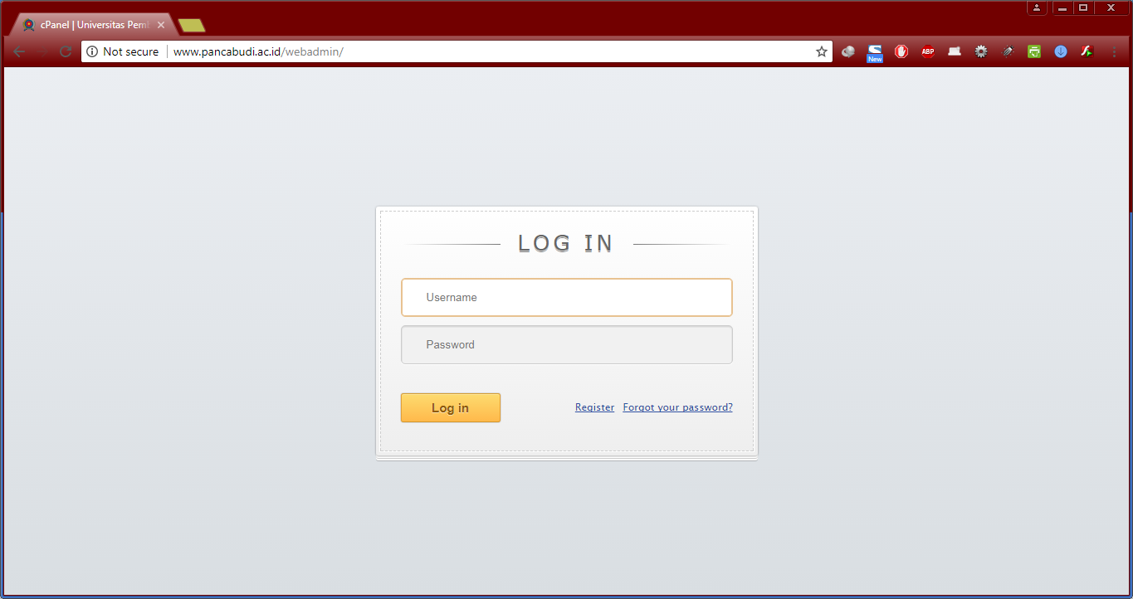Viewport: 1133px width, 599px height.
Task: Click the Forgot your password? link
Action: click(x=677, y=407)
